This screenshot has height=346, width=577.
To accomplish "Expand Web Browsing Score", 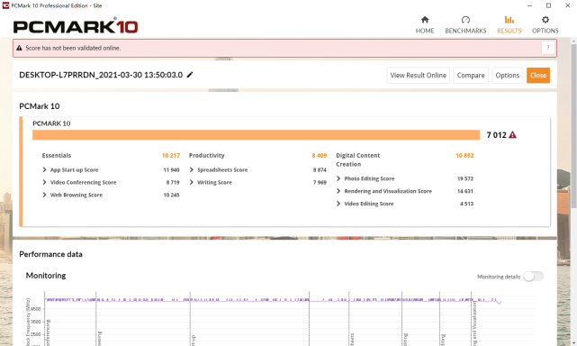I will coord(44,195).
